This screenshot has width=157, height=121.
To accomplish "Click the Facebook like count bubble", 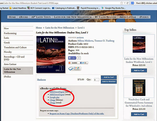I will [79, 58].
